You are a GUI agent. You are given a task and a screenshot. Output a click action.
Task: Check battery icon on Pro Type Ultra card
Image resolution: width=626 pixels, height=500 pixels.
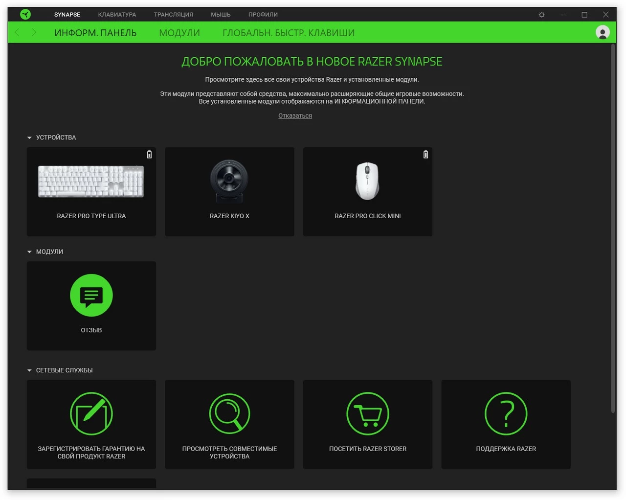click(x=149, y=155)
